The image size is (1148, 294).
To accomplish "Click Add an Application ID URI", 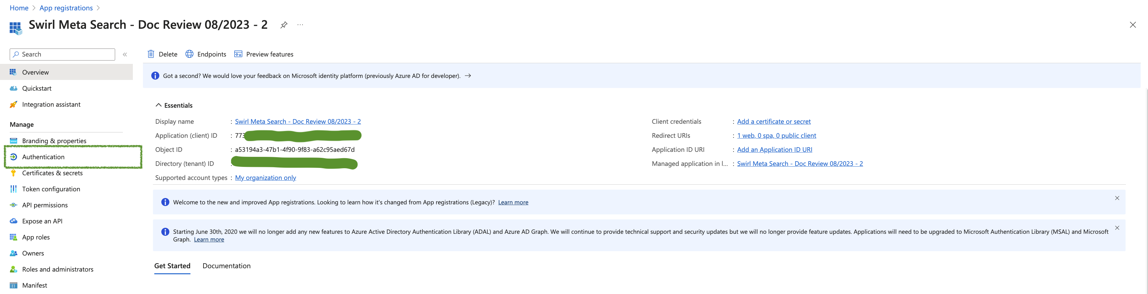I will pyautogui.click(x=774, y=150).
